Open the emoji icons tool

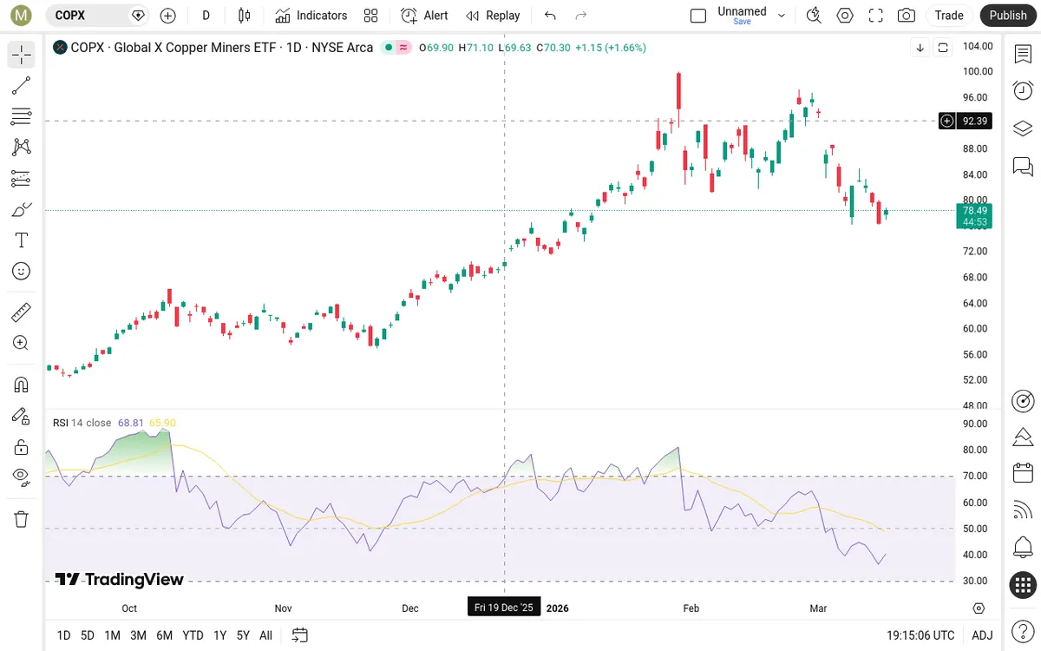[22, 271]
